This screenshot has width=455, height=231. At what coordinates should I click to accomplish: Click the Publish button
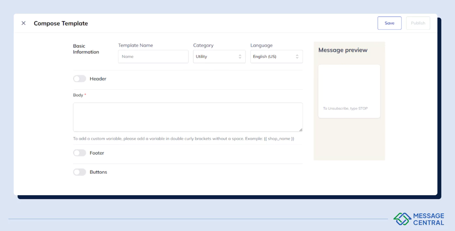(x=418, y=23)
